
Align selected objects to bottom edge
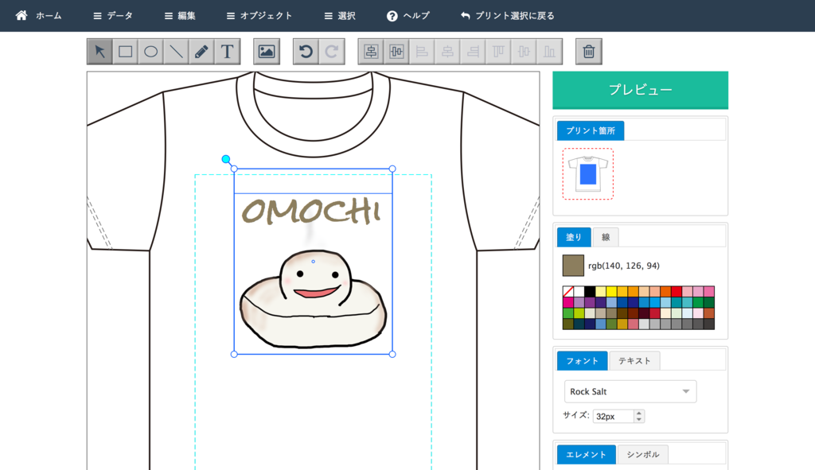tap(549, 52)
